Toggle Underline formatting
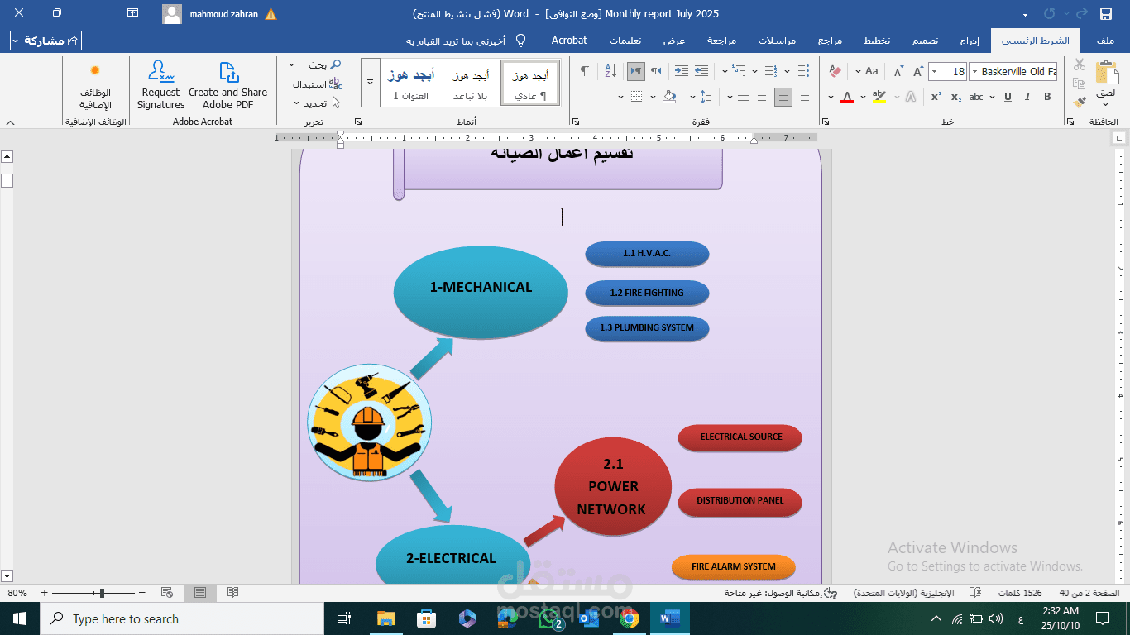The image size is (1130, 635). [x=1008, y=97]
